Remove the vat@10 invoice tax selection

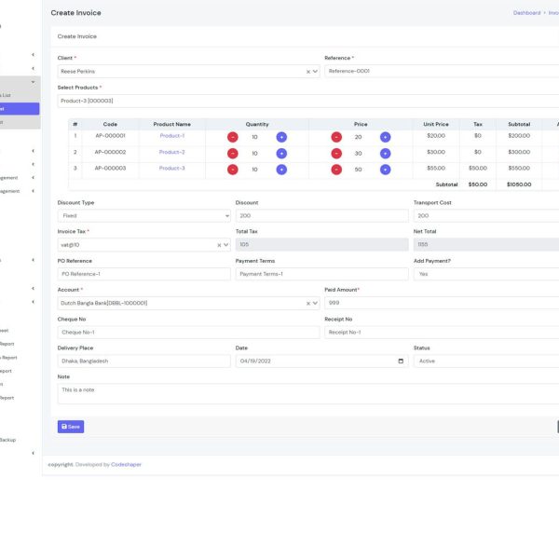coord(219,245)
